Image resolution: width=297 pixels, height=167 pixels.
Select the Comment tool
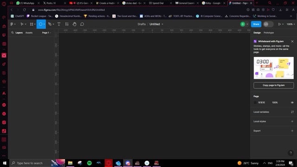[x=82, y=24]
